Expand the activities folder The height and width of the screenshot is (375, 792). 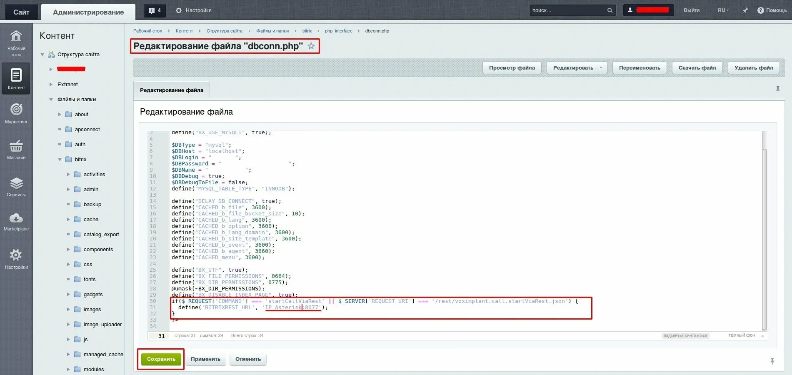(x=68, y=174)
